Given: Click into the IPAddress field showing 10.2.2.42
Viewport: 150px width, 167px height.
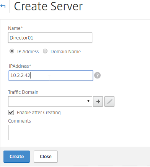Looking at the screenshot, I should pyautogui.click(x=51, y=75).
